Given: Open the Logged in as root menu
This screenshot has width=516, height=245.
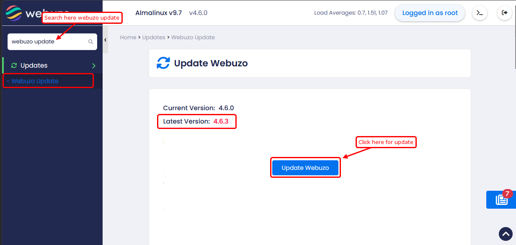Looking at the screenshot, I should [430, 13].
